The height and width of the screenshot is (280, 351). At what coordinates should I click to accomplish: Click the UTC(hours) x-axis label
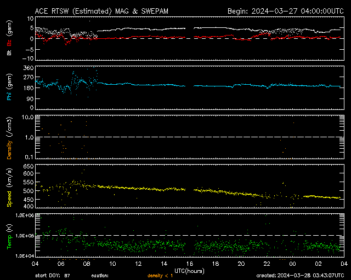point(190,270)
